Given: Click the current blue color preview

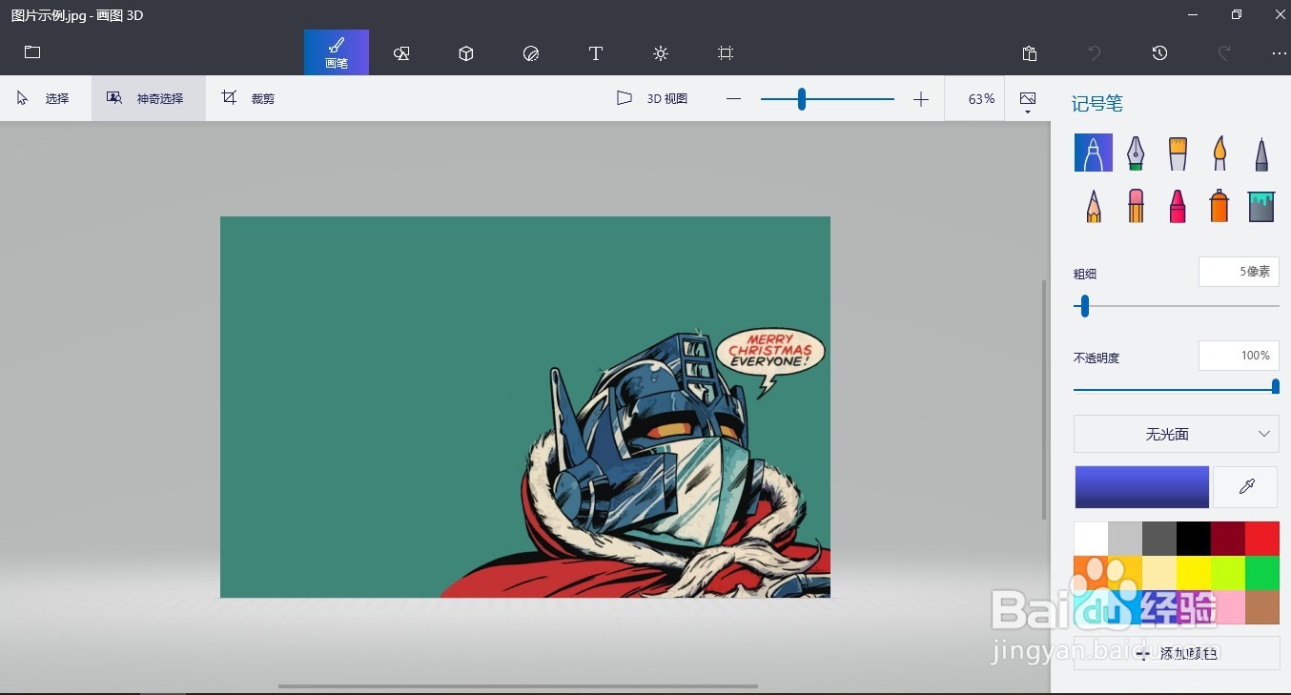Looking at the screenshot, I should (1142, 487).
